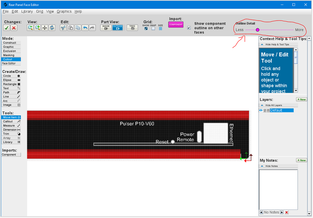This screenshot has height=218, width=313.
Task: Choose the Text drawing tool
Action: click(x=11, y=88)
